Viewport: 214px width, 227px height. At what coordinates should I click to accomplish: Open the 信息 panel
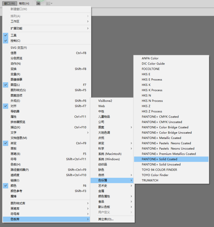click(46, 53)
